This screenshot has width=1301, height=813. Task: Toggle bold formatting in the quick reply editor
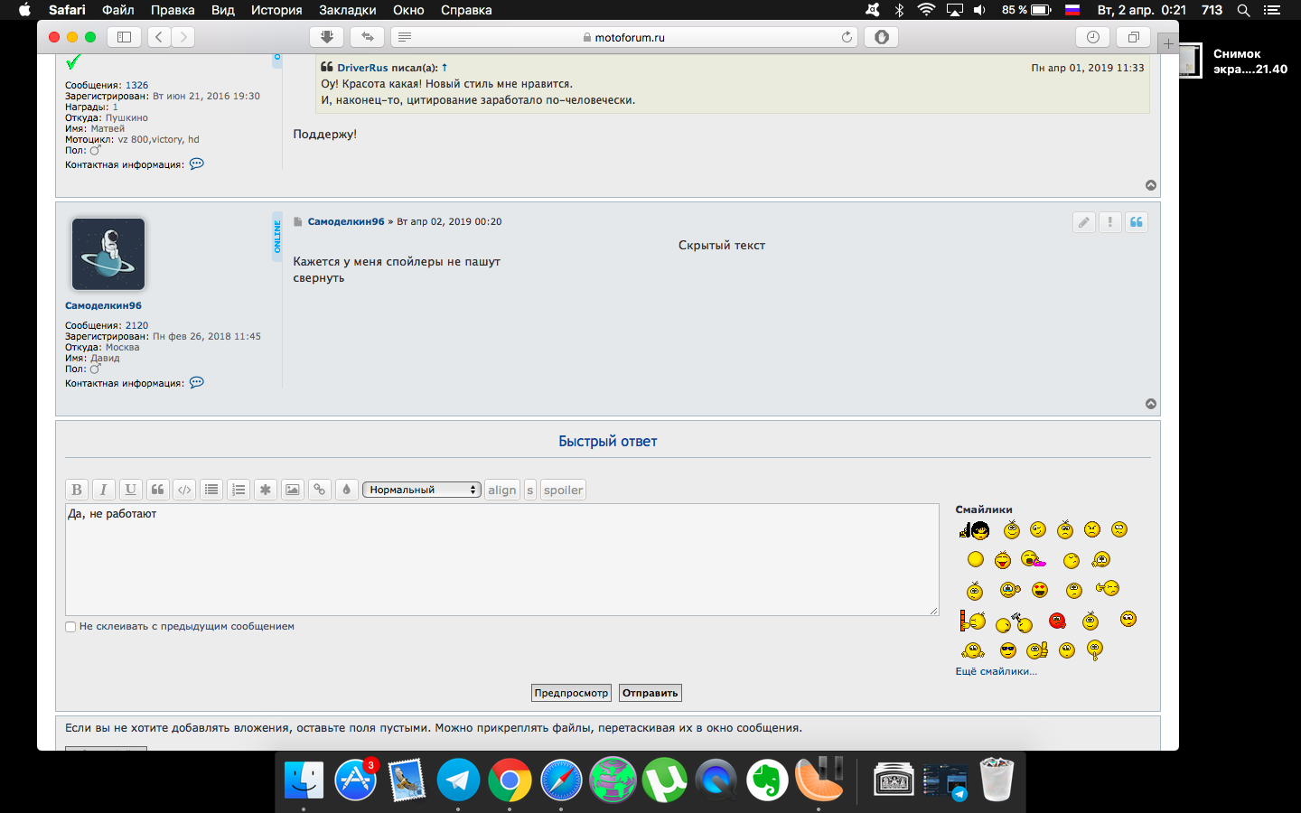point(77,490)
